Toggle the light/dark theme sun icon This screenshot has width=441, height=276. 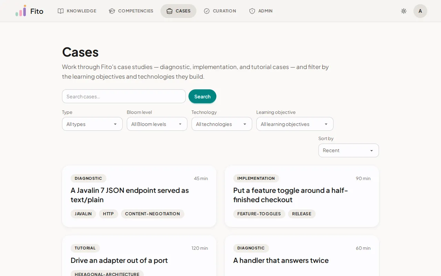(x=404, y=11)
